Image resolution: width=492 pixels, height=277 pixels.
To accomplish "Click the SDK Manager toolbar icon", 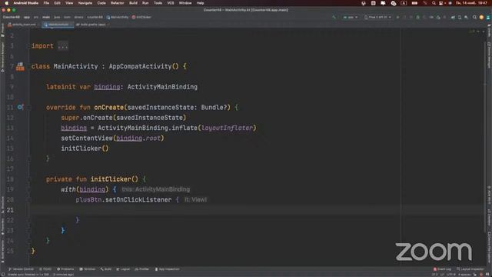I will 467,17.
